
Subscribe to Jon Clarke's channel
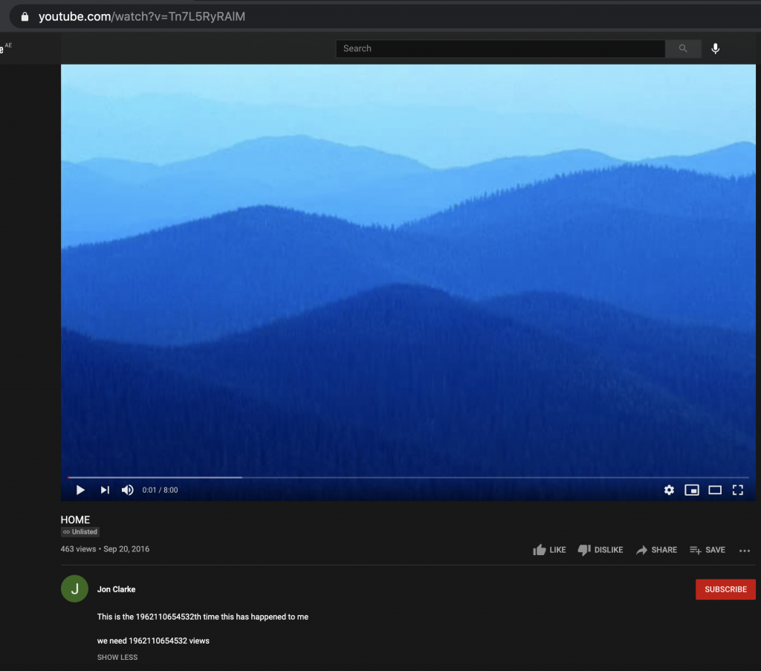[725, 589]
